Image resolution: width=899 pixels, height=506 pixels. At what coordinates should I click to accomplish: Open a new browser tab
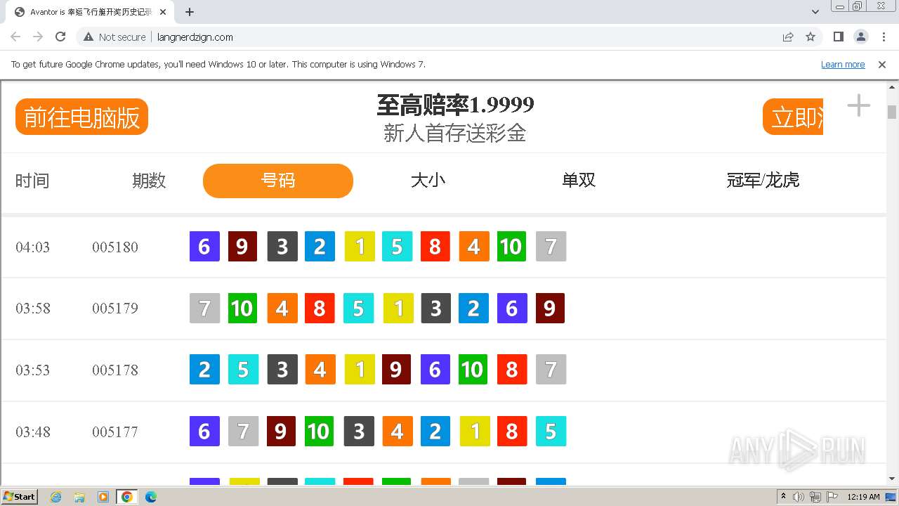point(190,12)
